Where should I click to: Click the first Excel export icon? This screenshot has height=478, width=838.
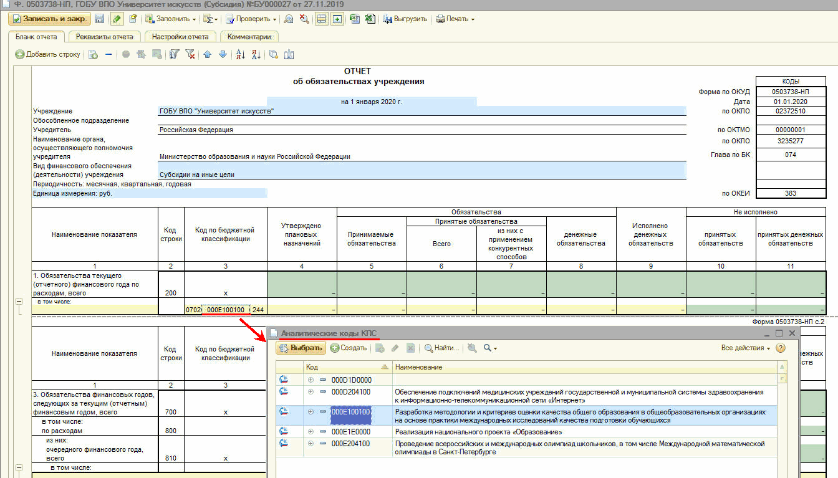coord(355,19)
